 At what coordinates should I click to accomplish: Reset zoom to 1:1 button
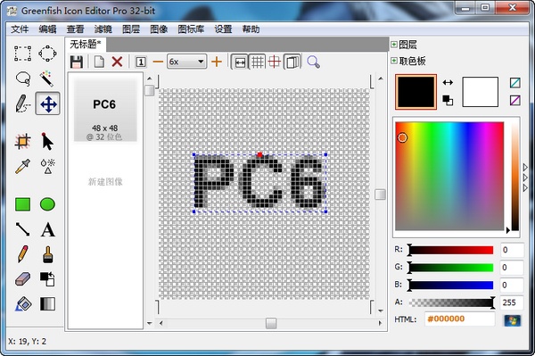click(141, 62)
